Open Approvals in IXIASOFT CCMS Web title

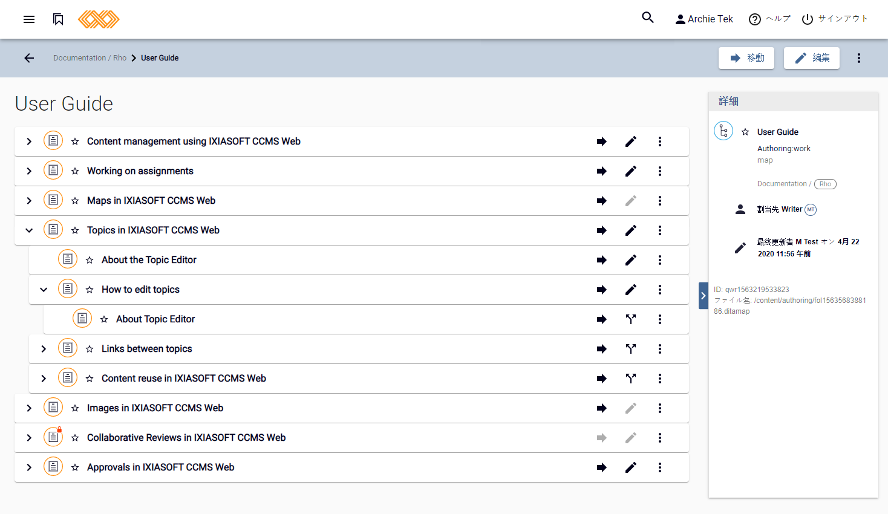click(160, 467)
